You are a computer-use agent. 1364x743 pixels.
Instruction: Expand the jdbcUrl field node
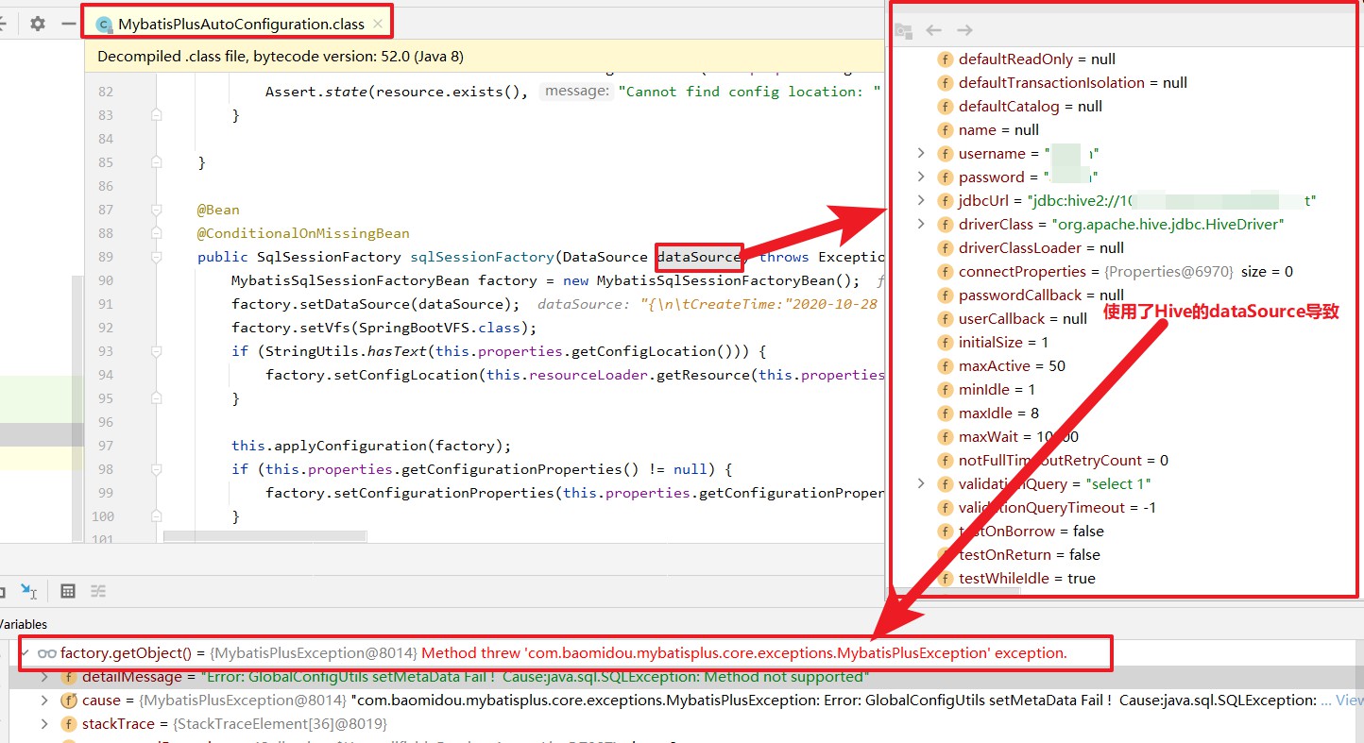[922, 200]
